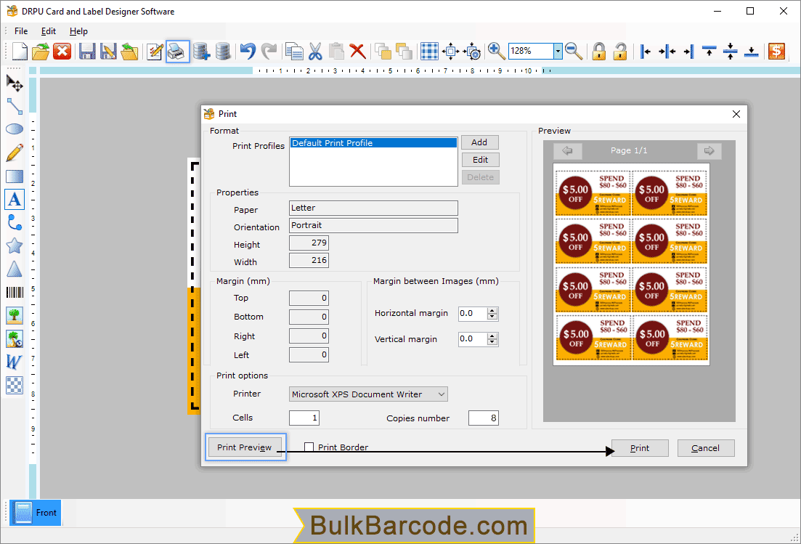Click the Right margin field
This screenshot has width=801, height=544.
309,336
